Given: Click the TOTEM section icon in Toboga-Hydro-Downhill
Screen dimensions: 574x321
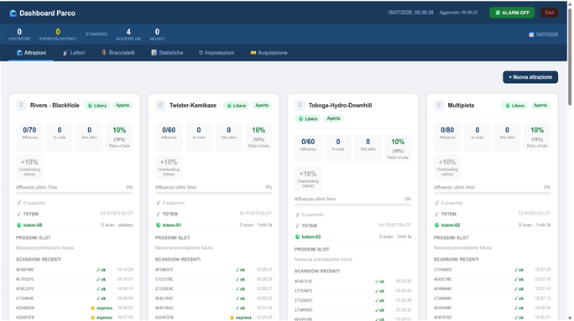Looking at the screenshot, I should [297, 225].
